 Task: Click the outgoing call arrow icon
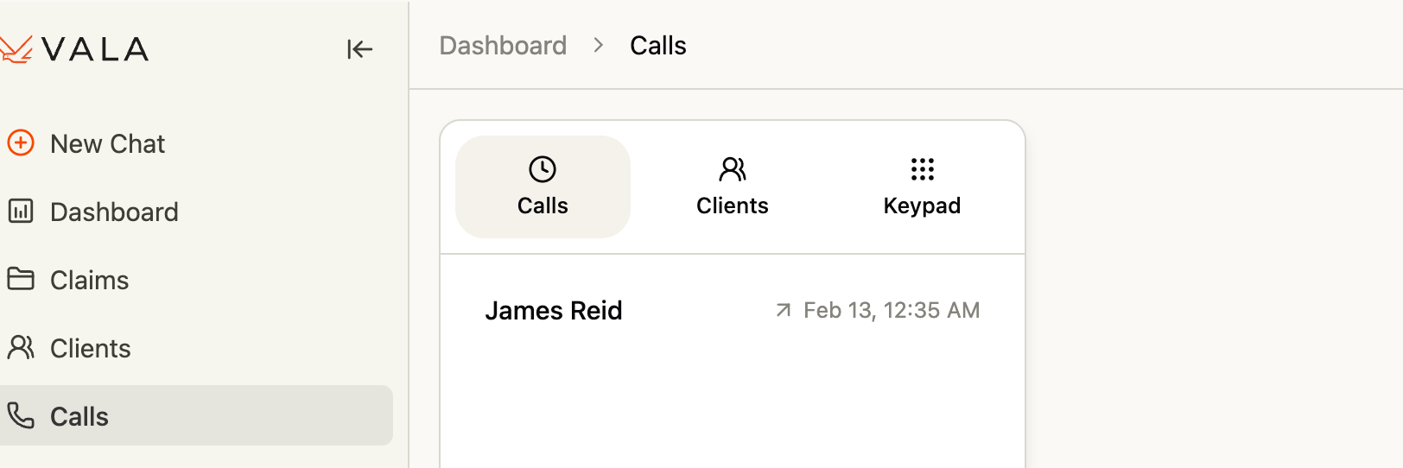tap(783, 310)
